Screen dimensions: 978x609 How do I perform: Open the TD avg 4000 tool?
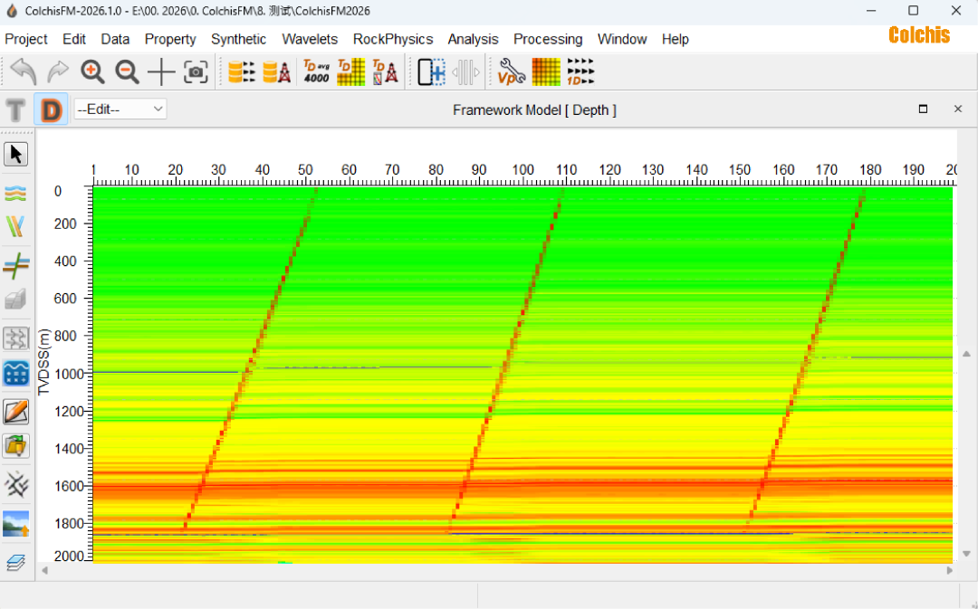pos(316,72)
